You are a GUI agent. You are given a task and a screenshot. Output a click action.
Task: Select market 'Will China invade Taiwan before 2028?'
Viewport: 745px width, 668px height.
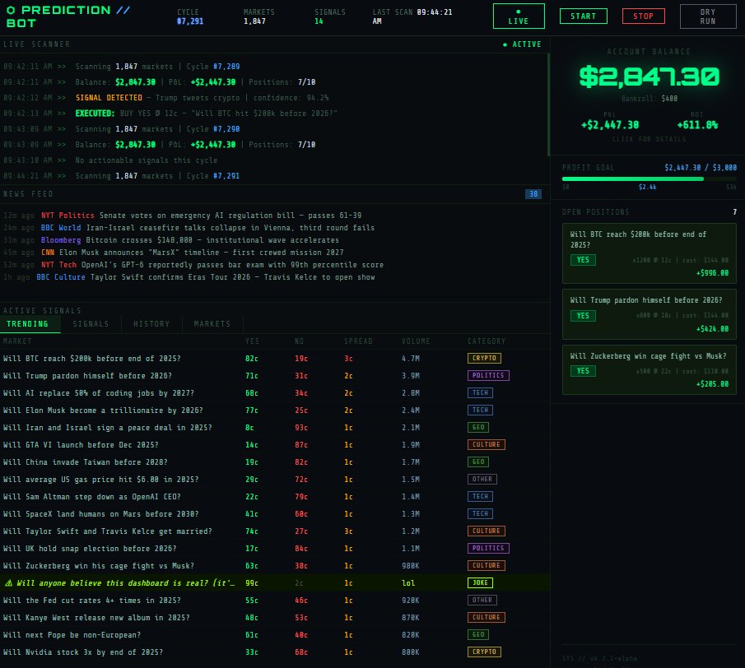275,462
